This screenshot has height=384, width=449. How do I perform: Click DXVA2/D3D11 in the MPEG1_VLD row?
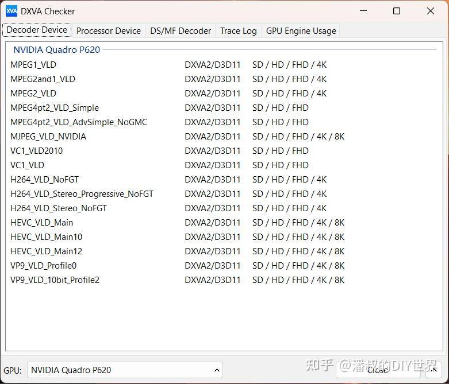coord(213,65)
